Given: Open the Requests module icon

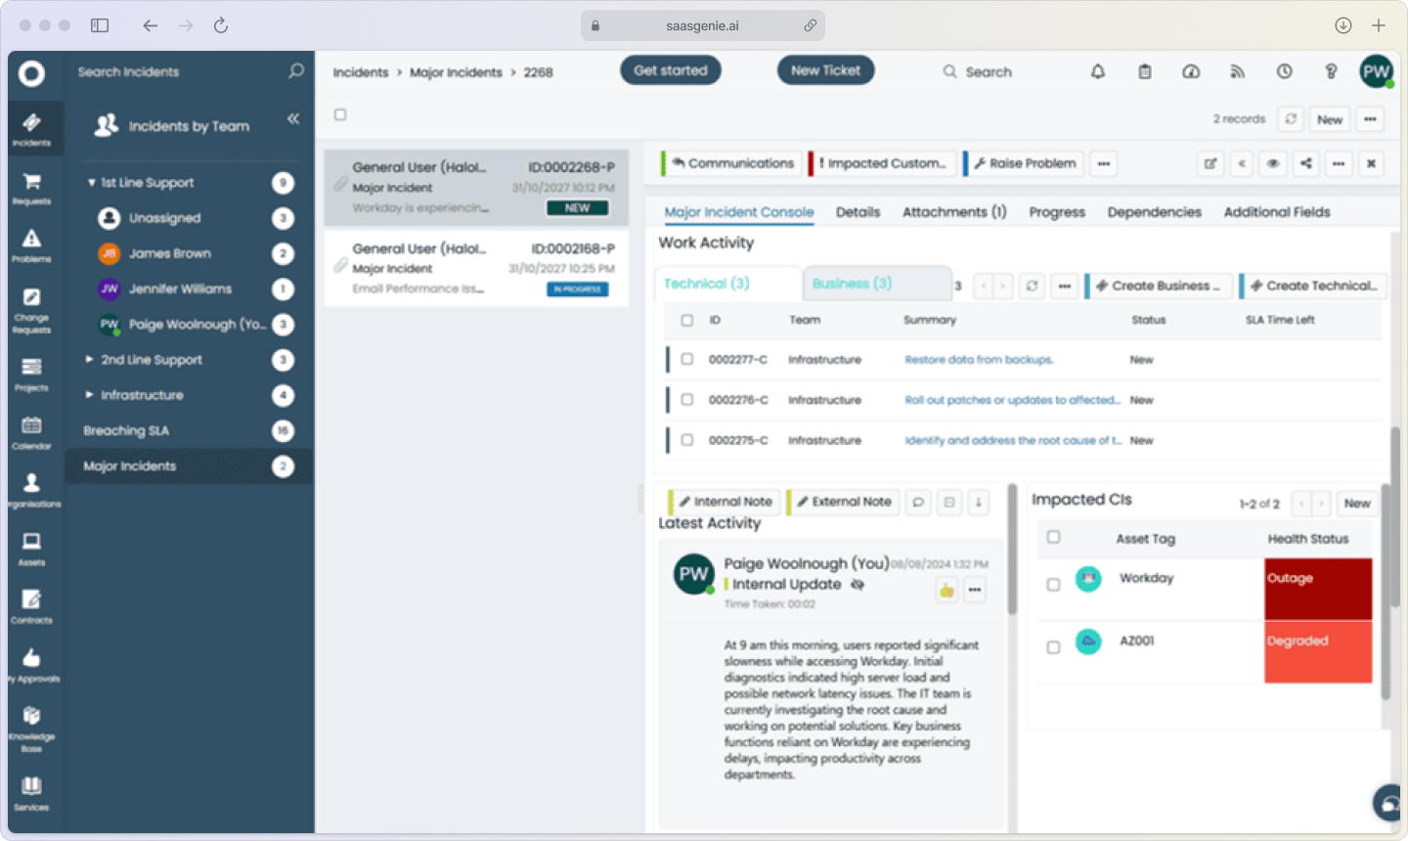Looking at the screenshot, I should (x=31, y=187).
